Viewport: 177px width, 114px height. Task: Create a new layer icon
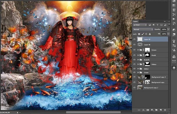click(161, 110)
